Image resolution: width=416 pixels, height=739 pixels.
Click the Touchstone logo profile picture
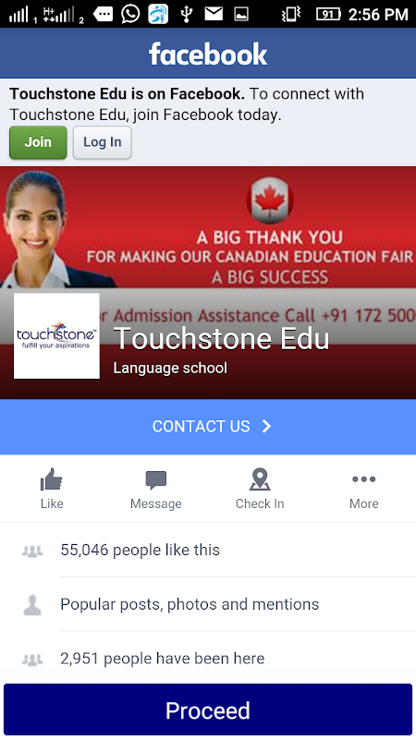(x=56, y=336)
